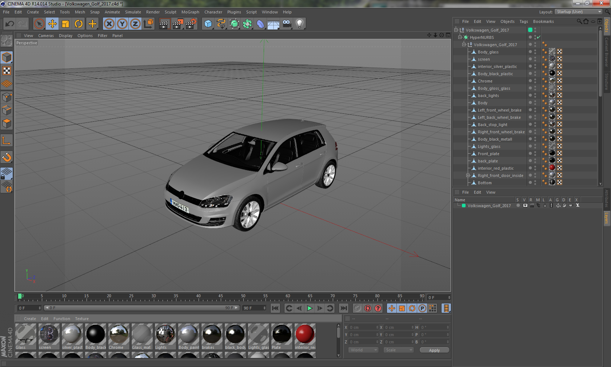Image resolution: width=611 pixels, height=367 pixels.
Task: Add a light object
Action: [x=300, y=24]
